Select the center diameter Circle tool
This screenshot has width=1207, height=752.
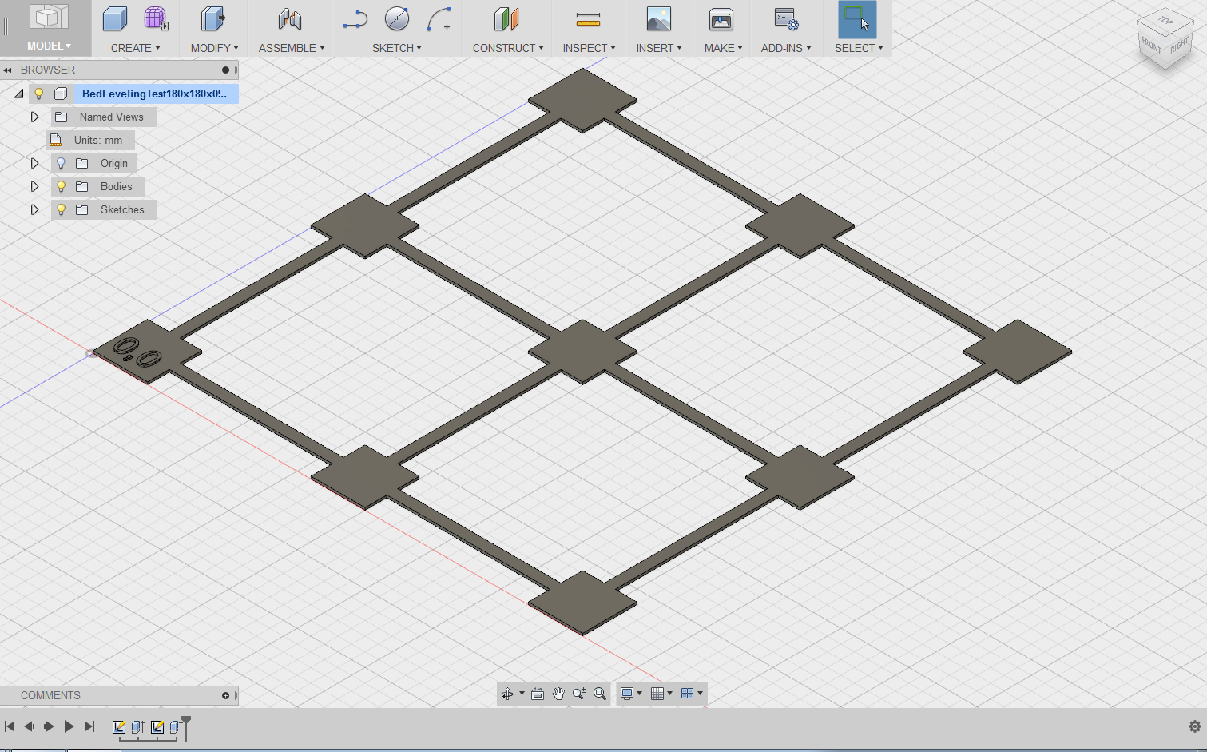coord(397,19)
